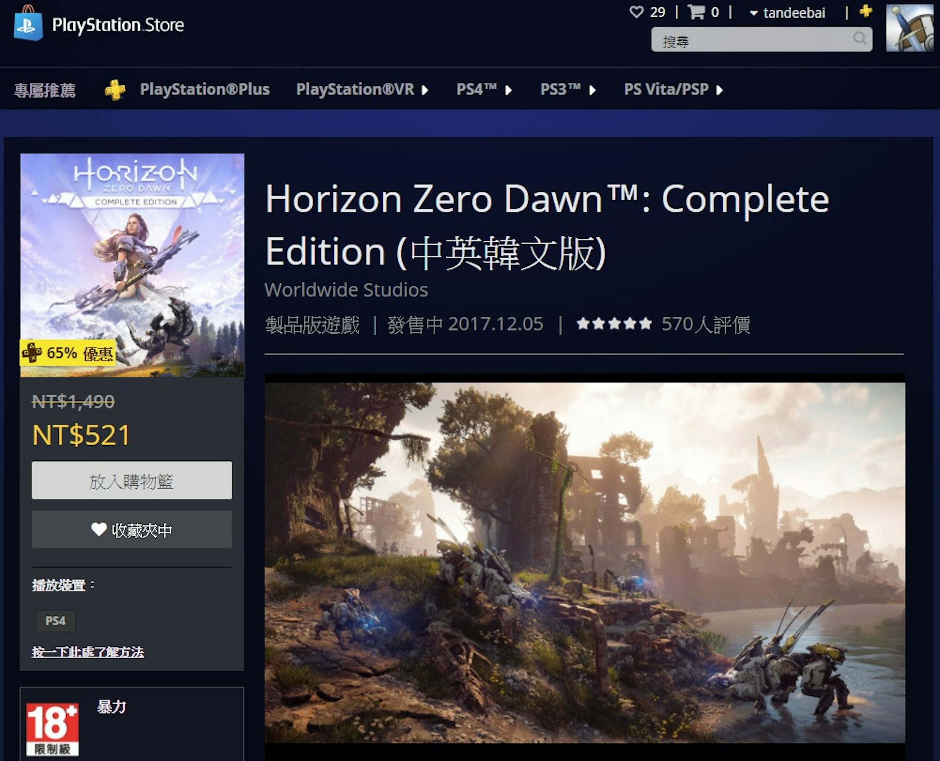Expand the PS3™ menu

[x=568, y=89]
